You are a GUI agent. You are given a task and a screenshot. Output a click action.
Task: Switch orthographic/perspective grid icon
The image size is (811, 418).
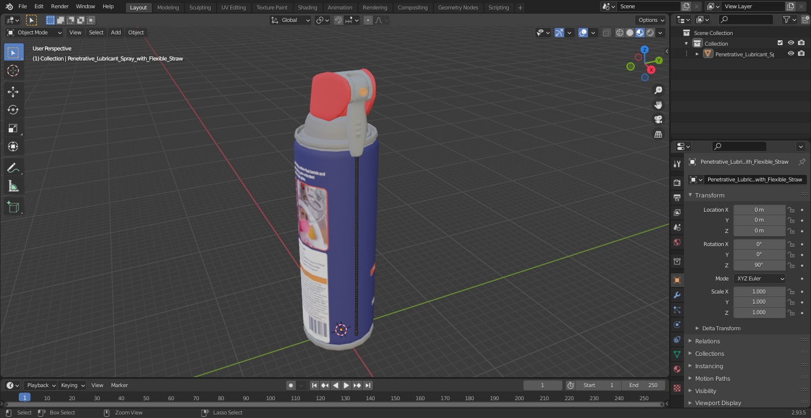(658, 135)
